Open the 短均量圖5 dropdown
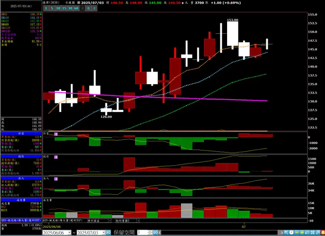 coord(138,221)
